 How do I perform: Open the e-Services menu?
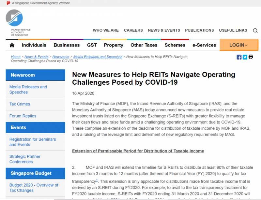coord(204,45)
